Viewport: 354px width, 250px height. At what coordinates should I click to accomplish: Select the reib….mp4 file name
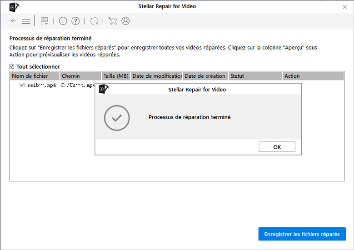click(41, 85)
